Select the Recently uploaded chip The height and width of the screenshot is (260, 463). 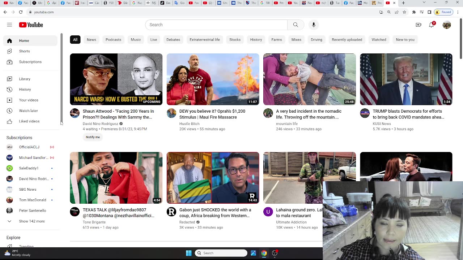(347, 40)
